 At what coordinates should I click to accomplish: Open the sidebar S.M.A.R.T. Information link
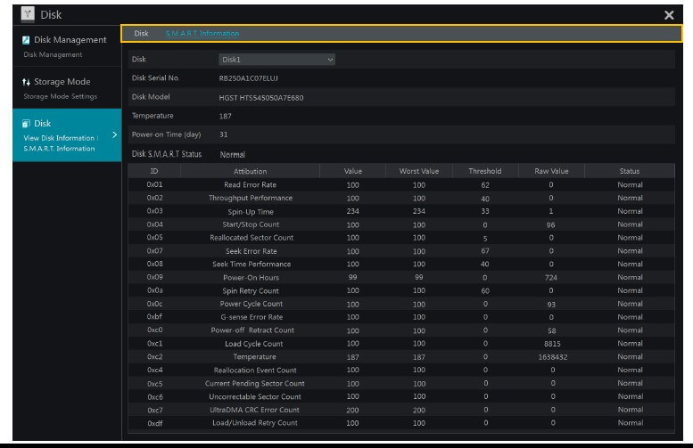tap(59, 149)
